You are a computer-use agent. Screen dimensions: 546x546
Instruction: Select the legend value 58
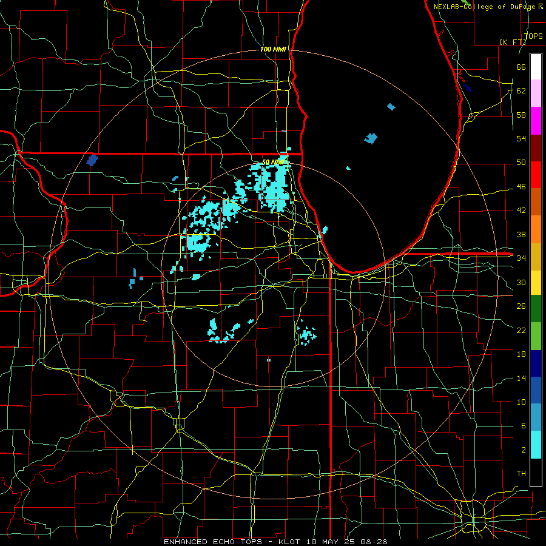(x=521, y=115)
